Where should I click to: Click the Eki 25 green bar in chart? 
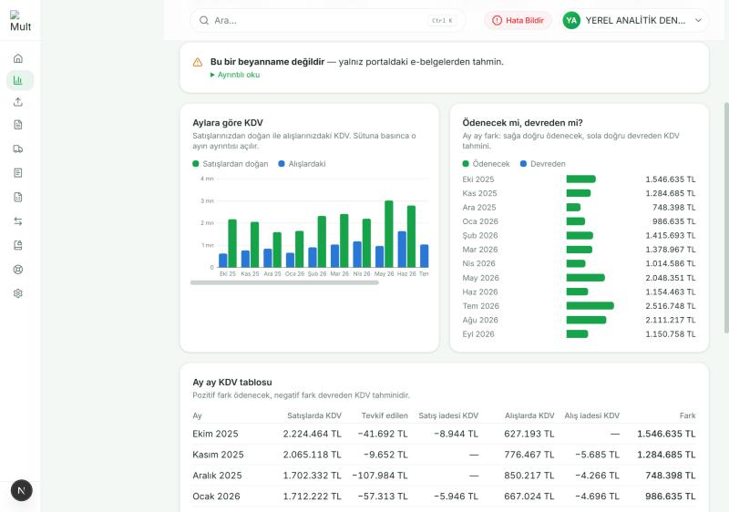coord(232,243)
